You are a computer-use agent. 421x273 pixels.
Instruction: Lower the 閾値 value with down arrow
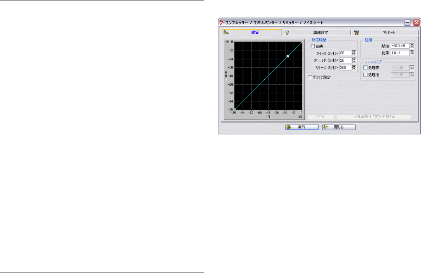pos(412,47)
